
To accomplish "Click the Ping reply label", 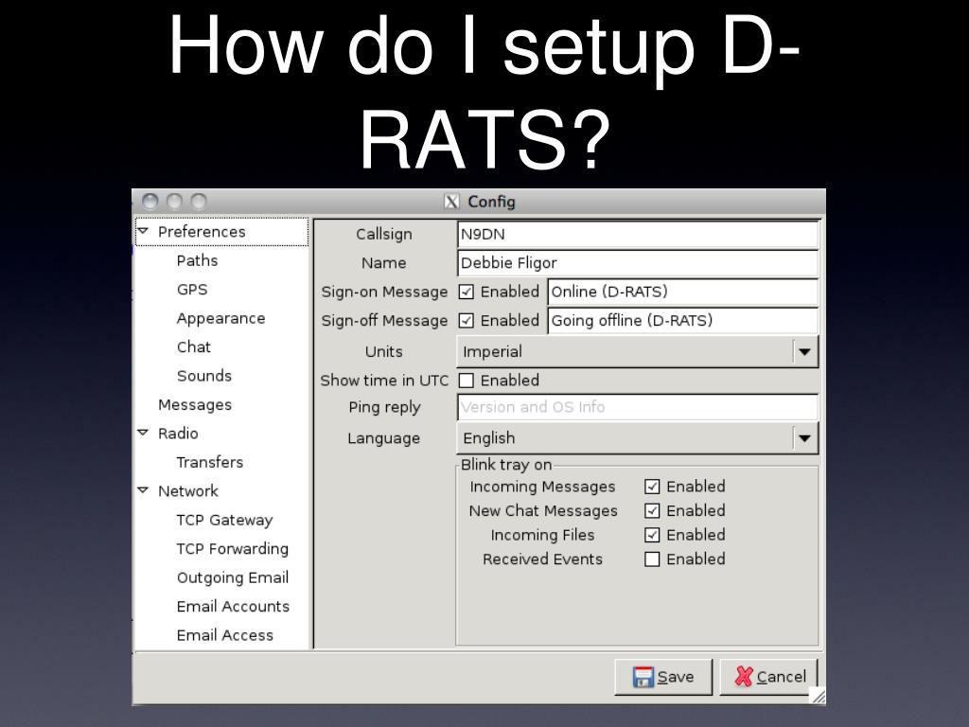I will point(384,407).
